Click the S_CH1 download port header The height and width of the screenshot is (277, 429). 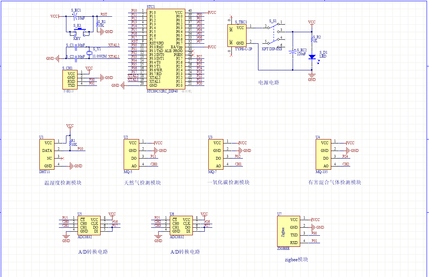coord(70,79)
